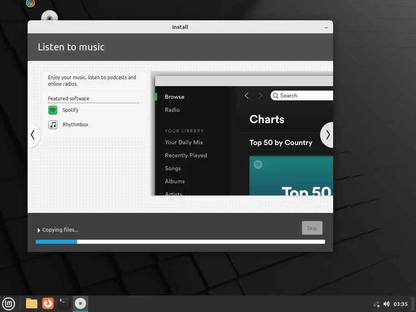Click Browse in the Spotify screenshot
Image resolution: width=416 pixels, height=312 pixels.
[175, 97]
